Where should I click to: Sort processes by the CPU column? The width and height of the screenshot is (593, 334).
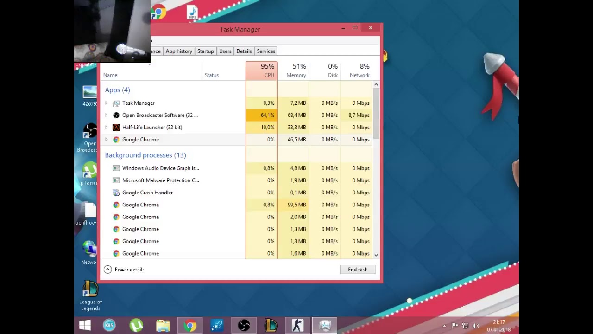261,71
